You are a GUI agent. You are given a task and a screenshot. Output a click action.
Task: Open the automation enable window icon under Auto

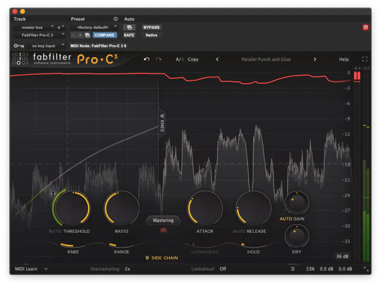[x=129, y=28]
